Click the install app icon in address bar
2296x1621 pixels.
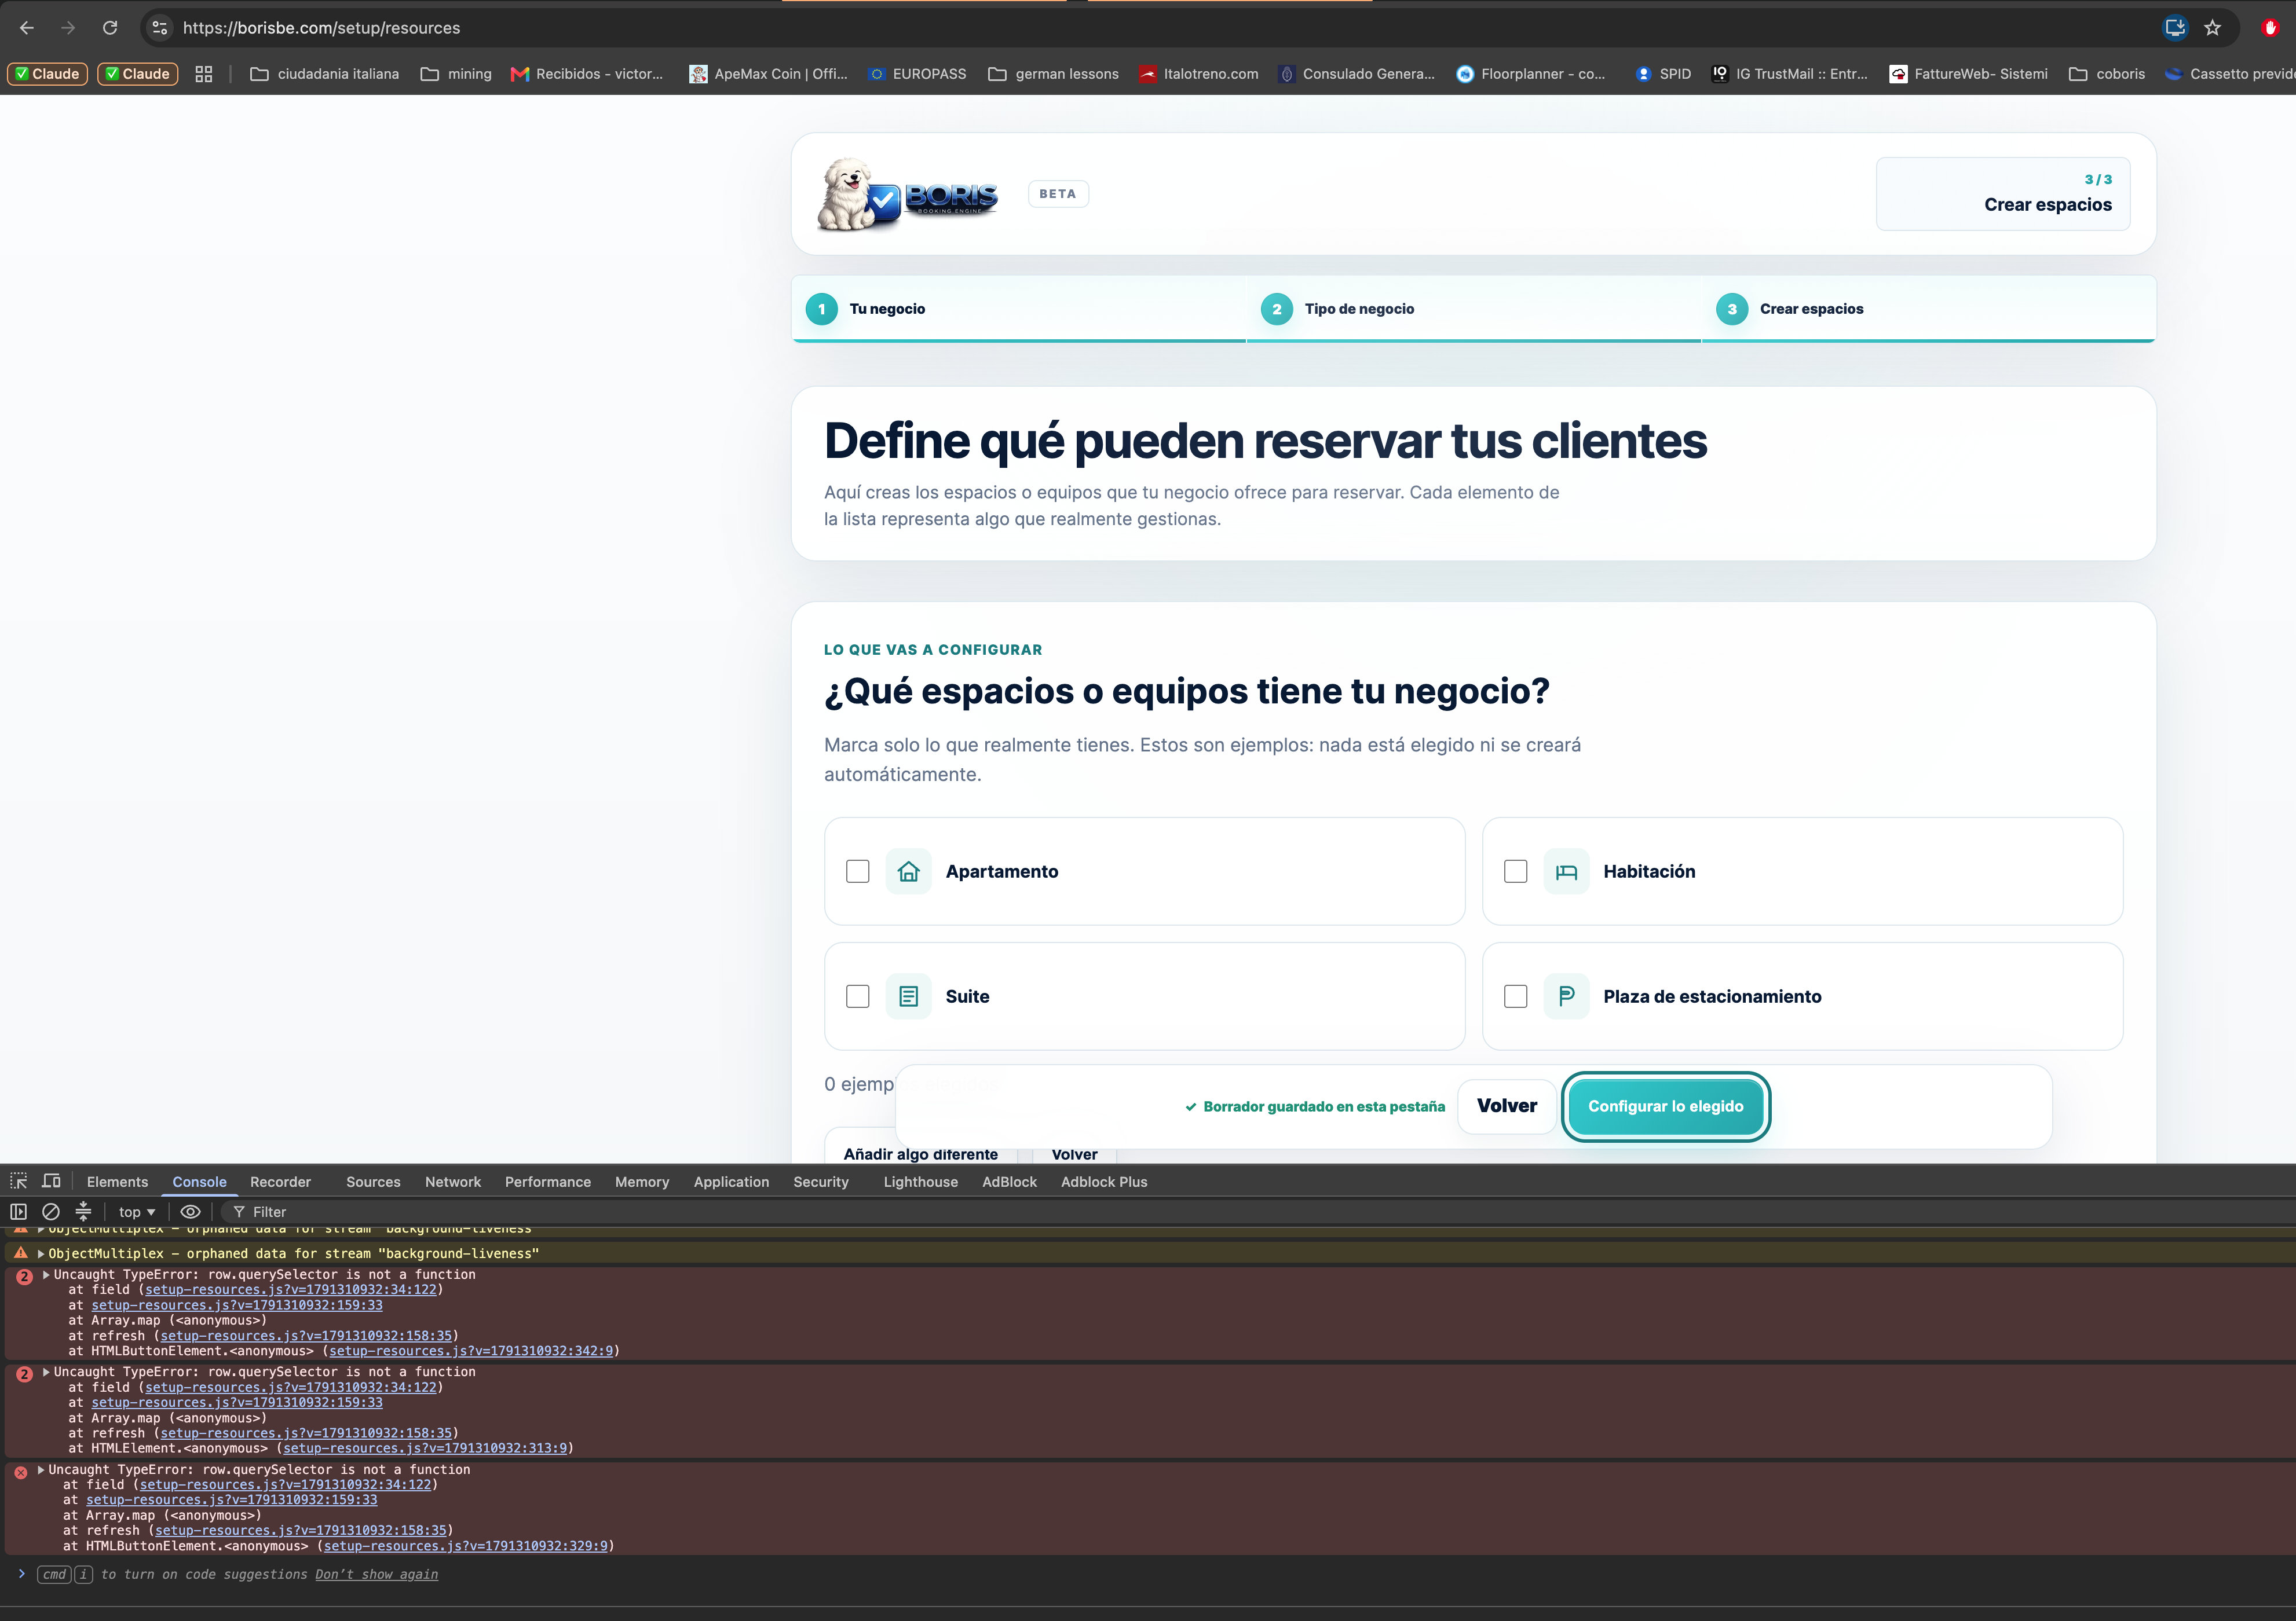[x=2175, y=28]
